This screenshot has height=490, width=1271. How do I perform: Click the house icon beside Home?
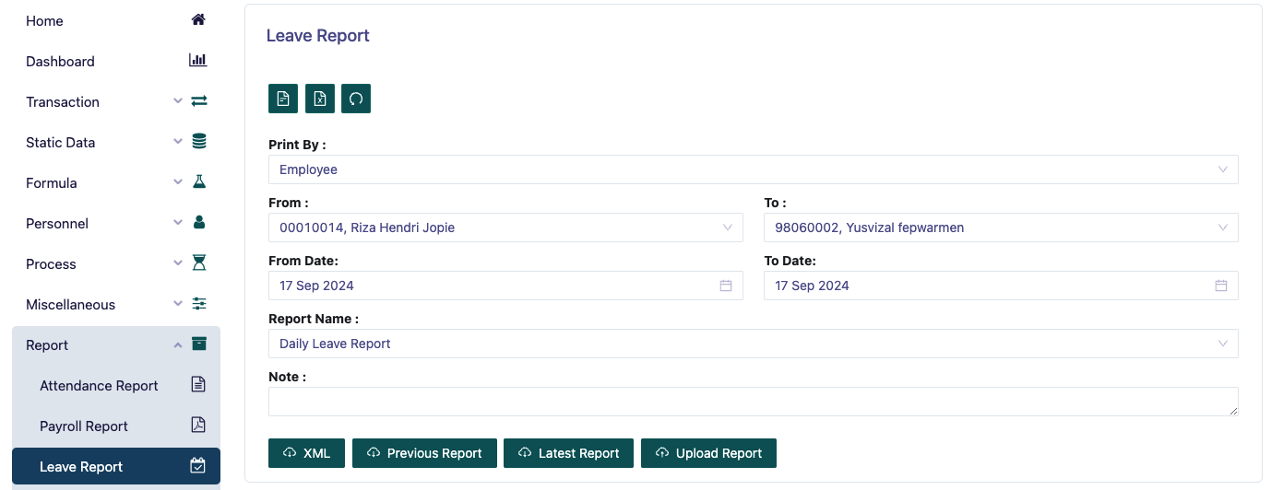click(198, 20)
